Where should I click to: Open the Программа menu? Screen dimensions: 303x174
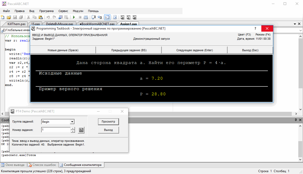click(46, 11)
